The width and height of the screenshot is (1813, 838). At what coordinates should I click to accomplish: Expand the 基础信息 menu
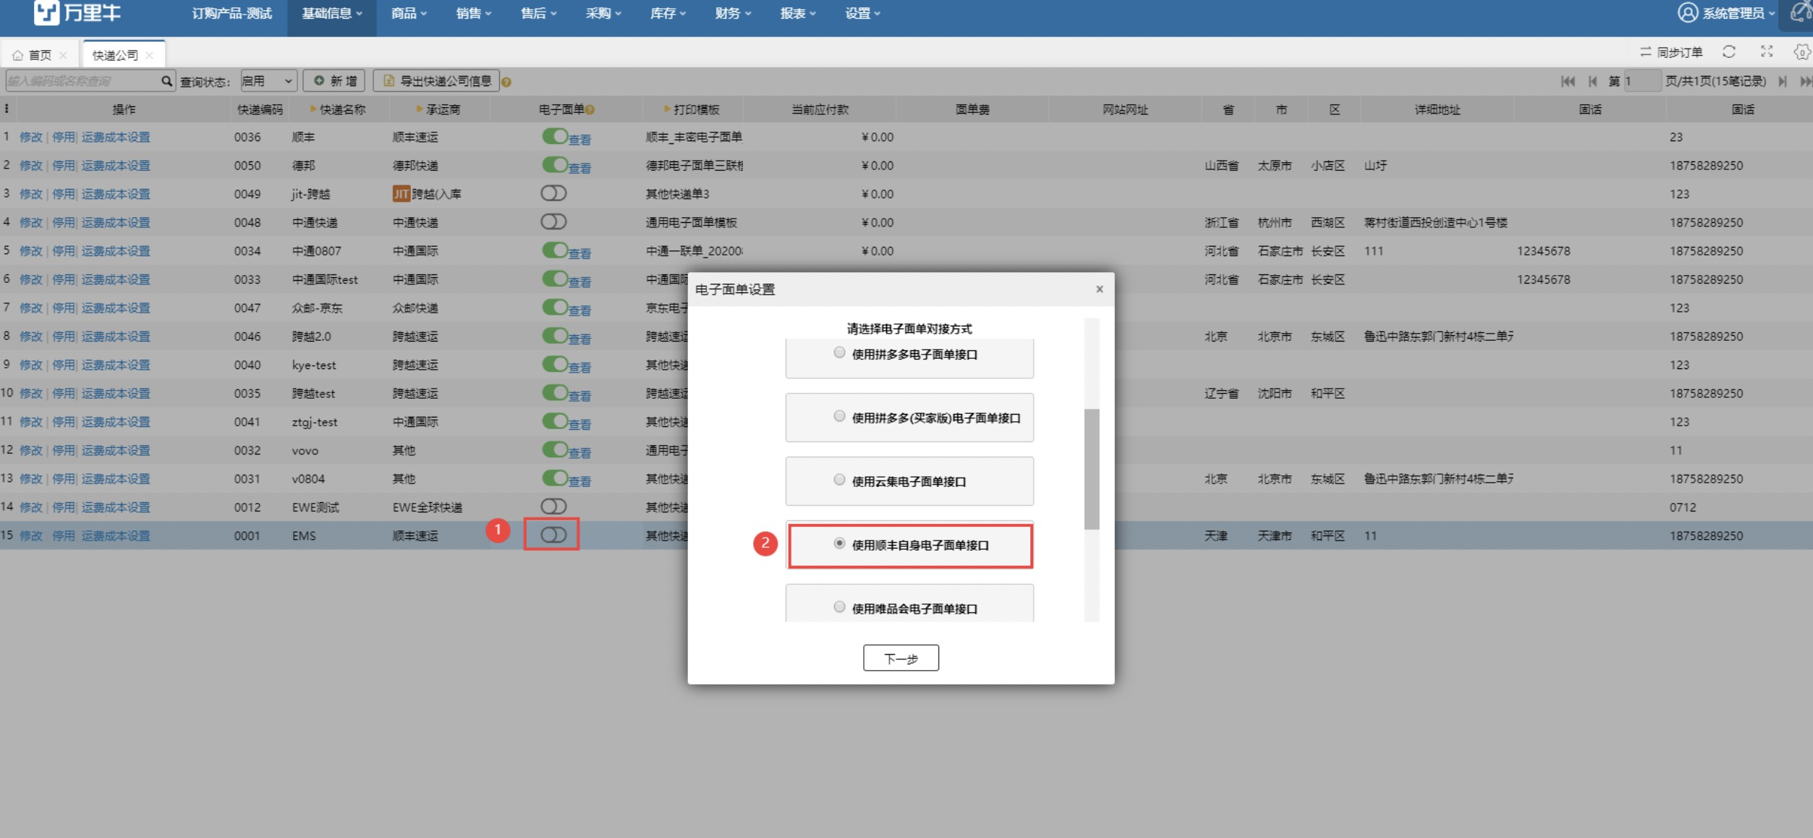[332, 13]
